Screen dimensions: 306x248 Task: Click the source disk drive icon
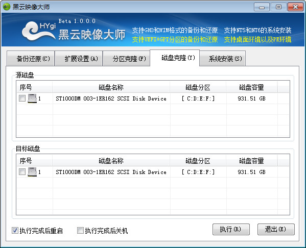(32, 98)
